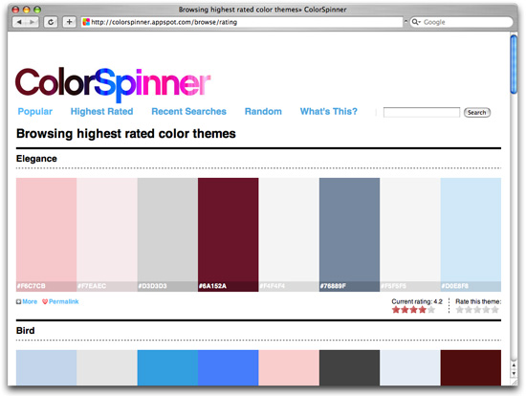Click the small icon beside More

[18, 301]
